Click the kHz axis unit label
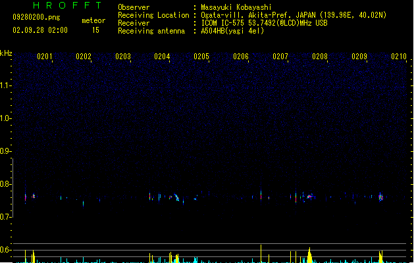 tap(6, 53)
